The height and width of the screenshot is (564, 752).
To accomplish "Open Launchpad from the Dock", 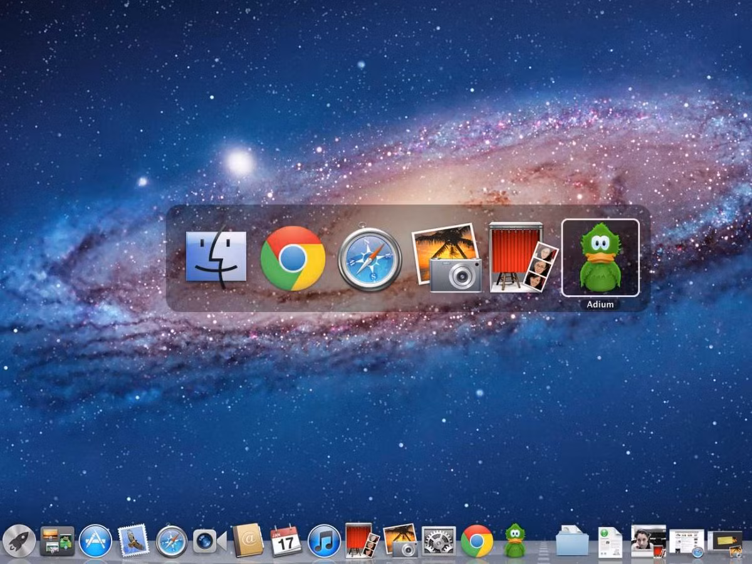I will 19,541.
